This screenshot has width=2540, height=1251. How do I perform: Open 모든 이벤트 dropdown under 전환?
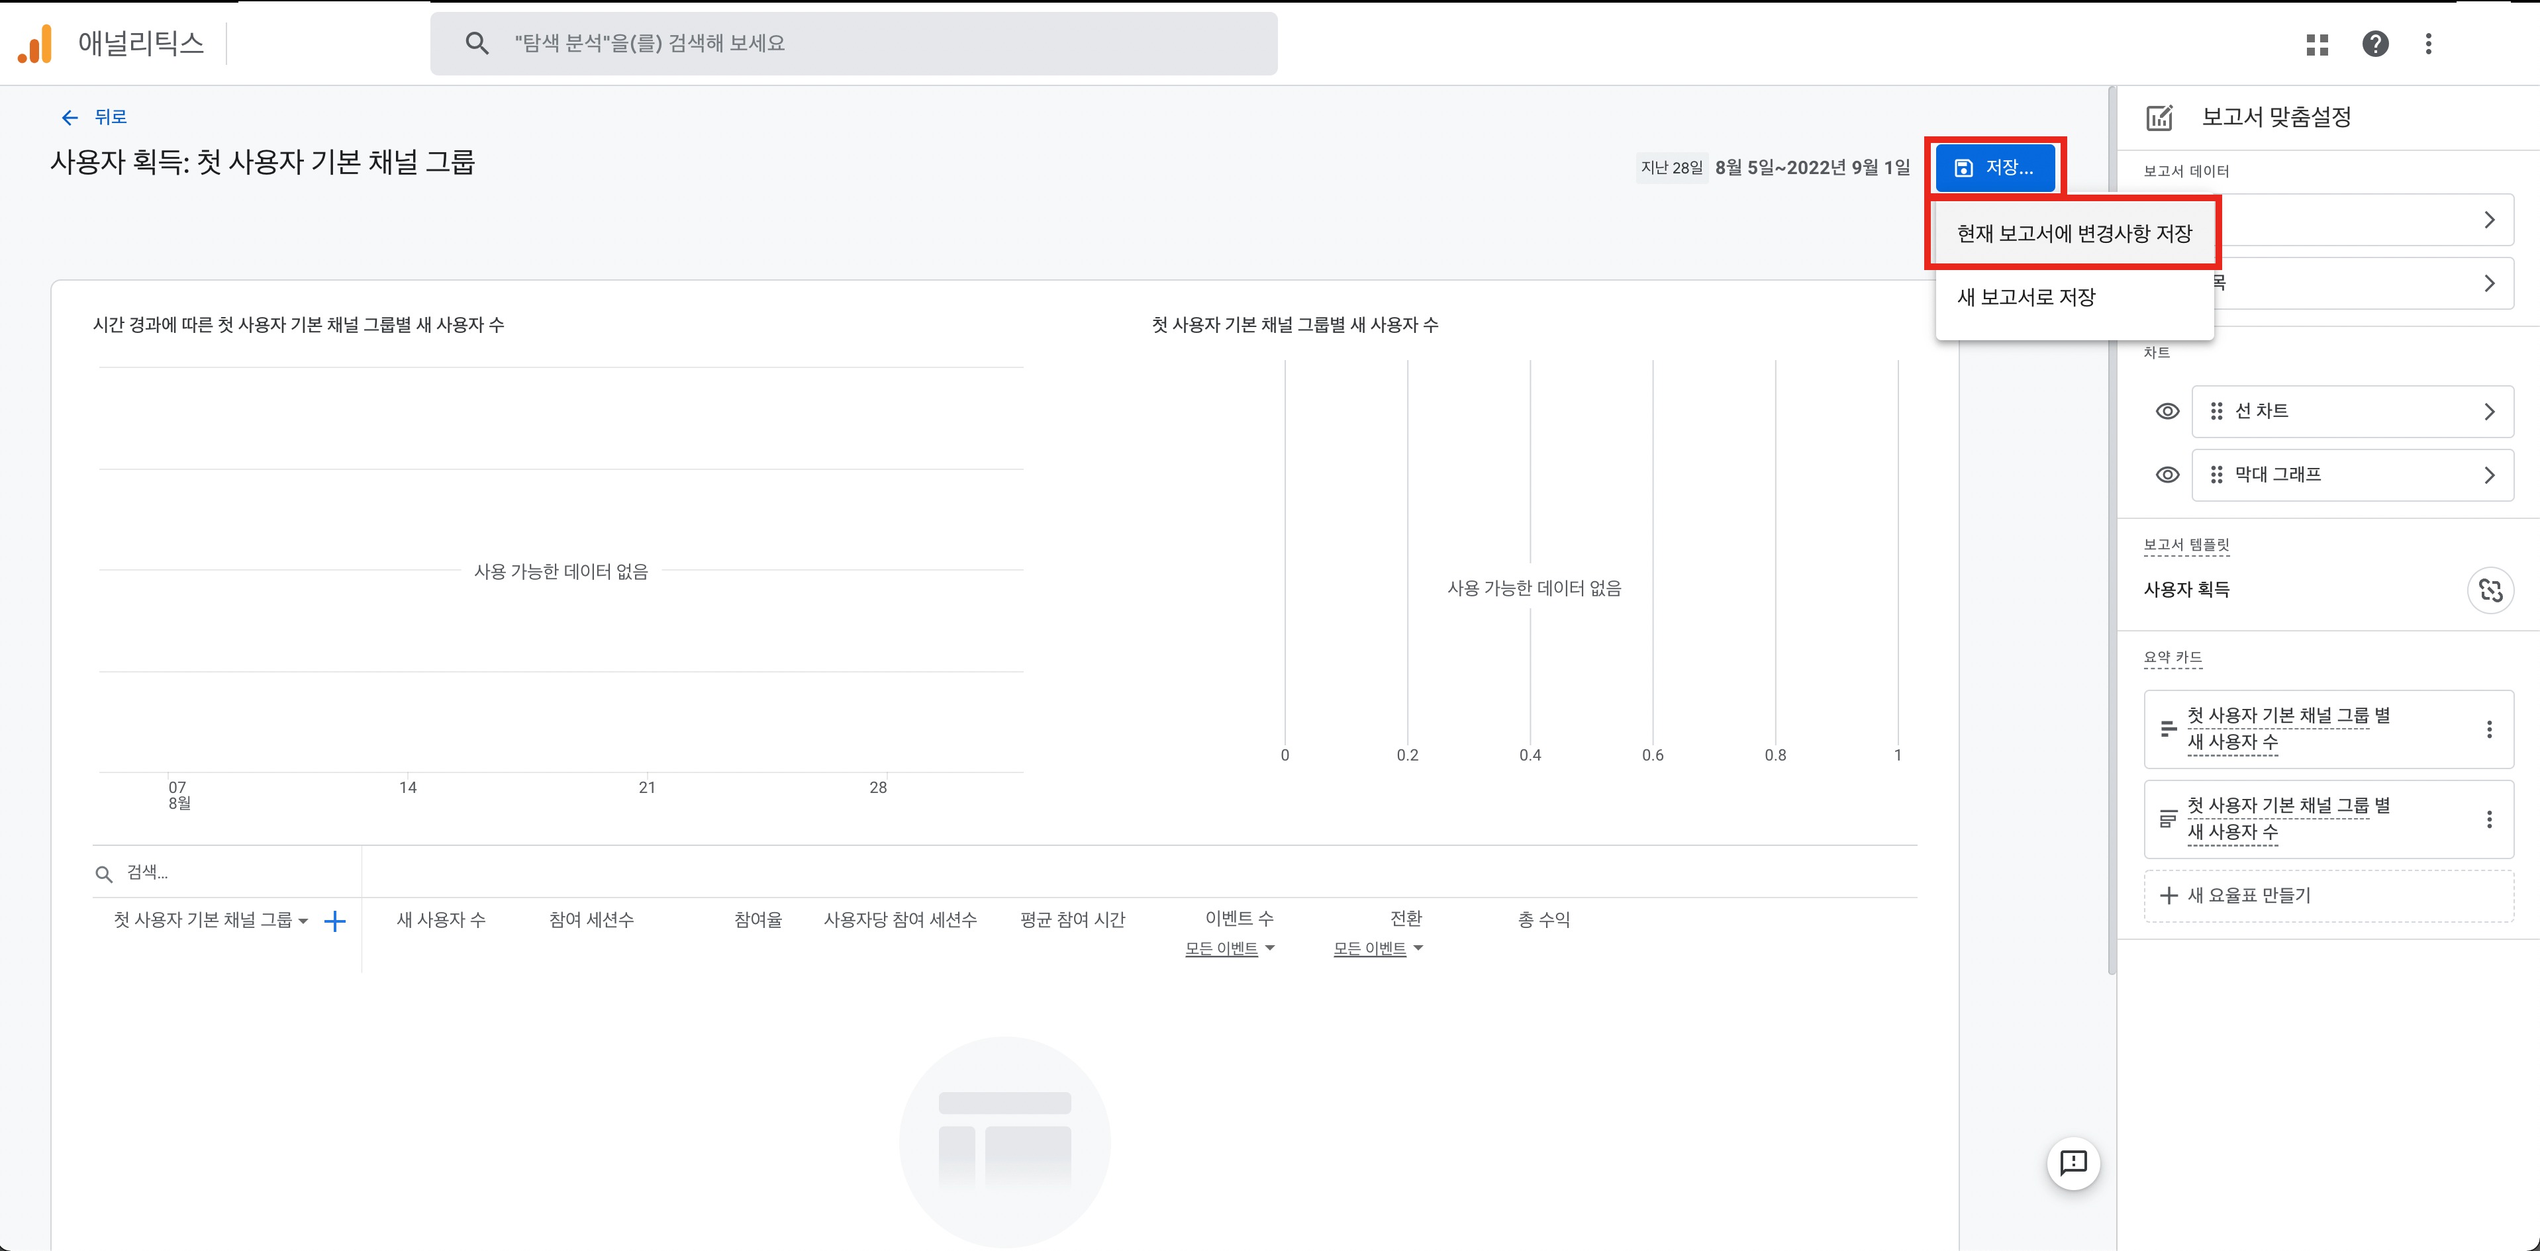click(x=1379, y=949)
